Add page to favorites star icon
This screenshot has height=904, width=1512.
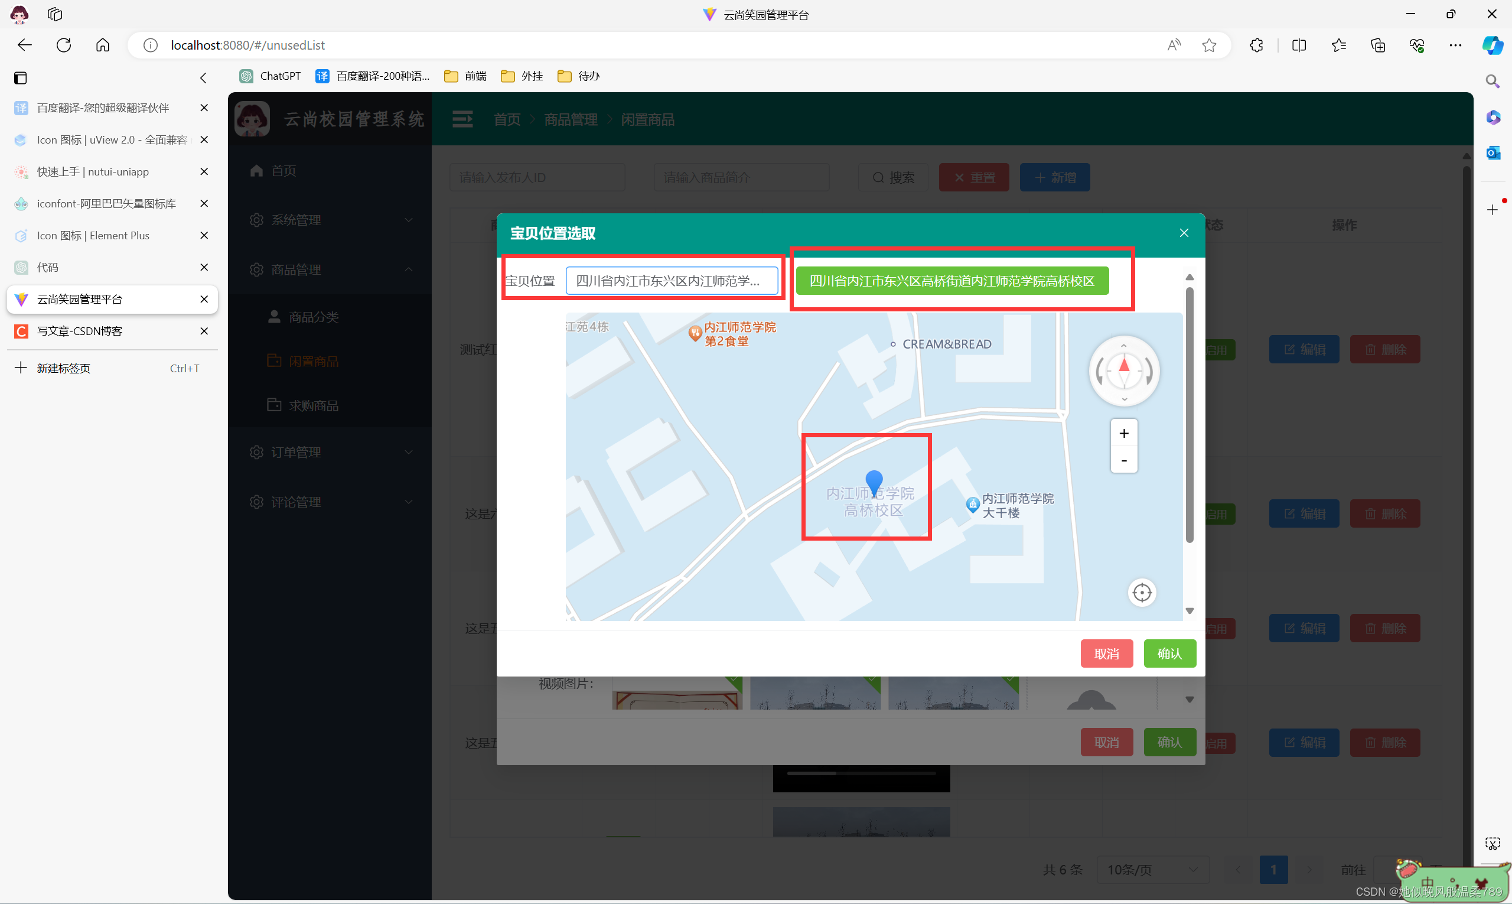click(1209, 45)
